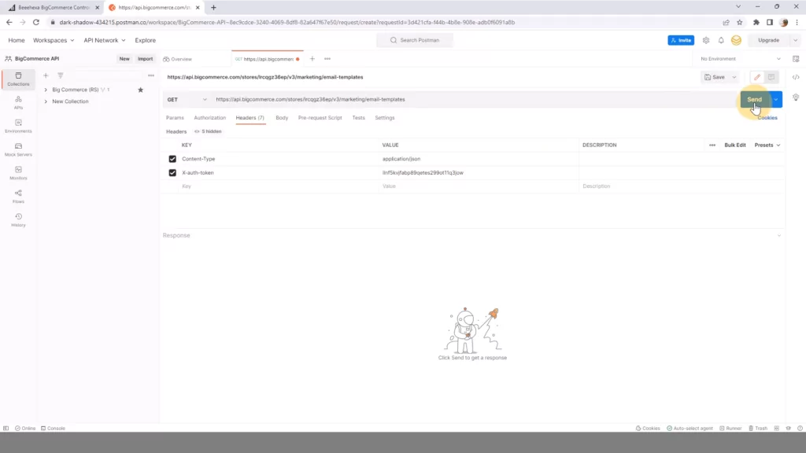The width and height of the screenshot is (806, 453).
Task: Expand the New Collection item
Action: (46, 101)
